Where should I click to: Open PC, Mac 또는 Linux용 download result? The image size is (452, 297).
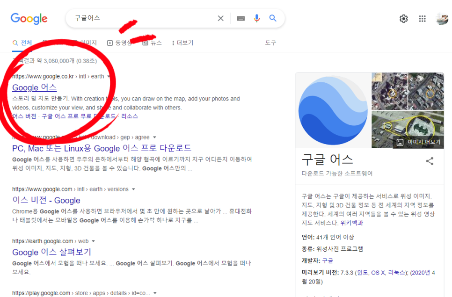pos(102,148)
